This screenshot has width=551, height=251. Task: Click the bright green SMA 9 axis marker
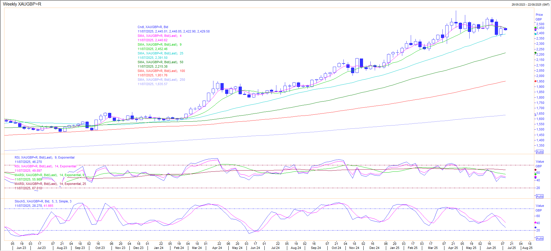click(535, 28)
